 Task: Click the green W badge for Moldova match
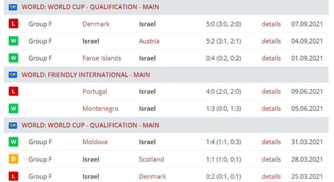(x=13, y=142)
